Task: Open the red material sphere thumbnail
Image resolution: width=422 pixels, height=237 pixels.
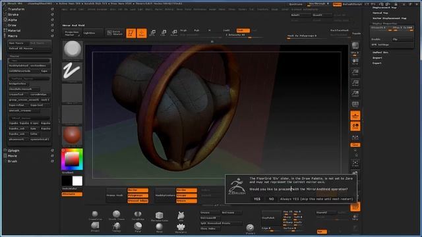Action: tap(73, 136)
